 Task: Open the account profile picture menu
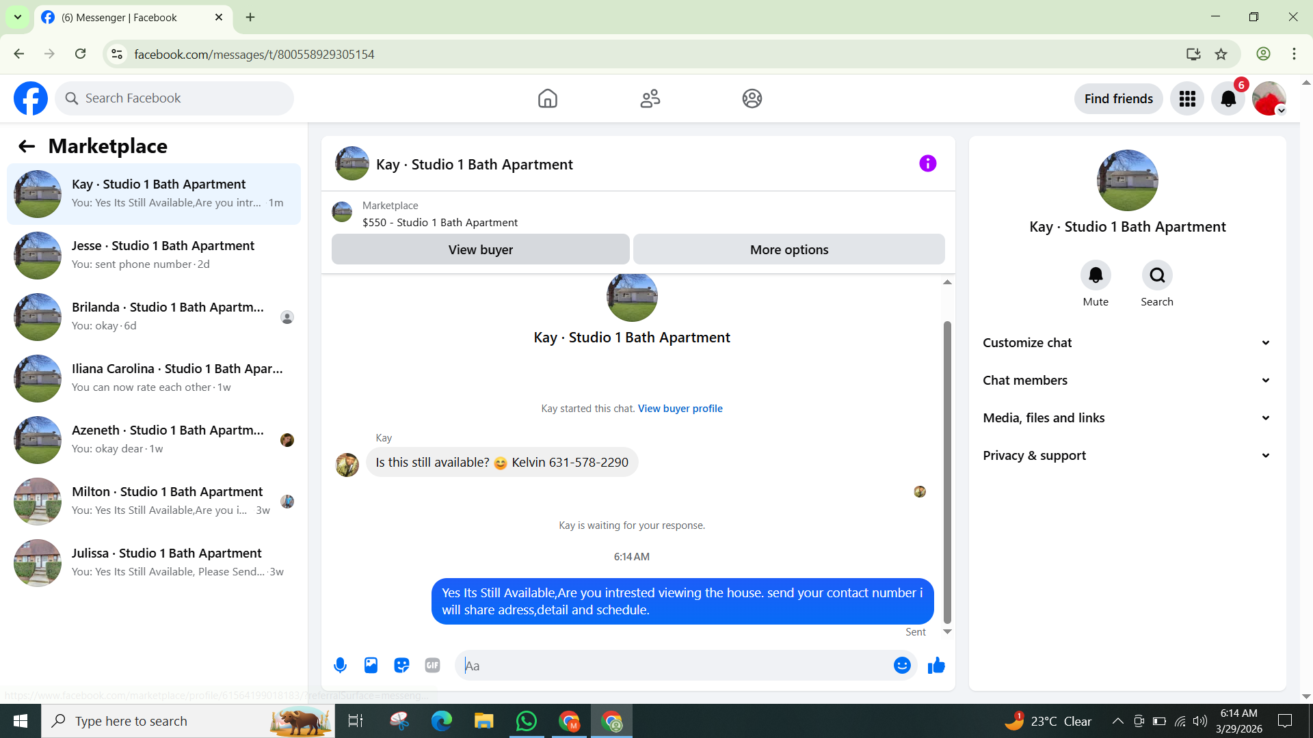(x=1269, y=99)
